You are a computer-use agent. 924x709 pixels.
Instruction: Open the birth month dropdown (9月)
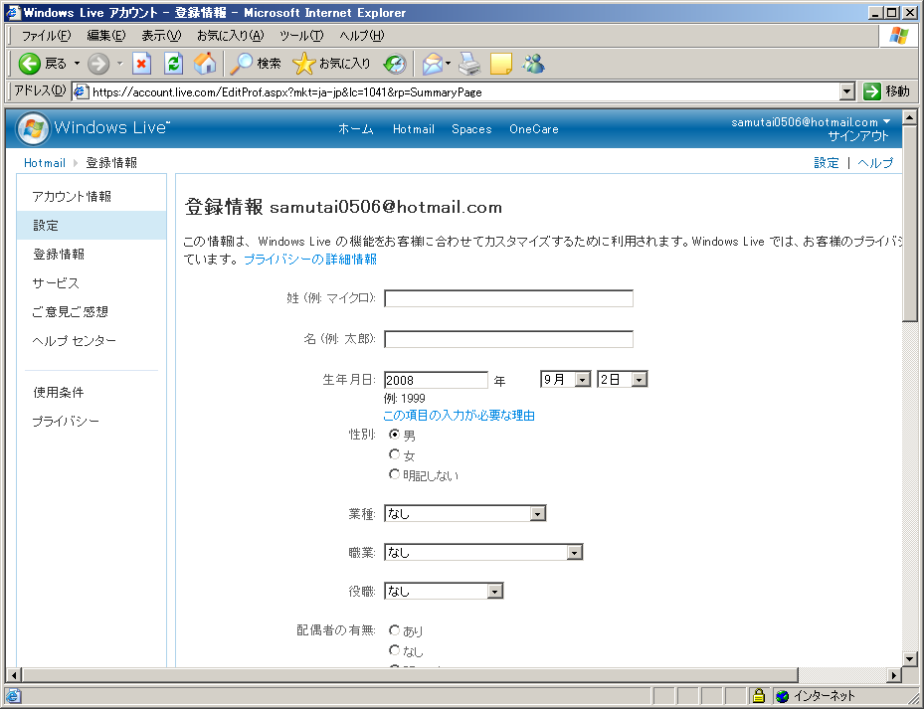pos(565,379)
